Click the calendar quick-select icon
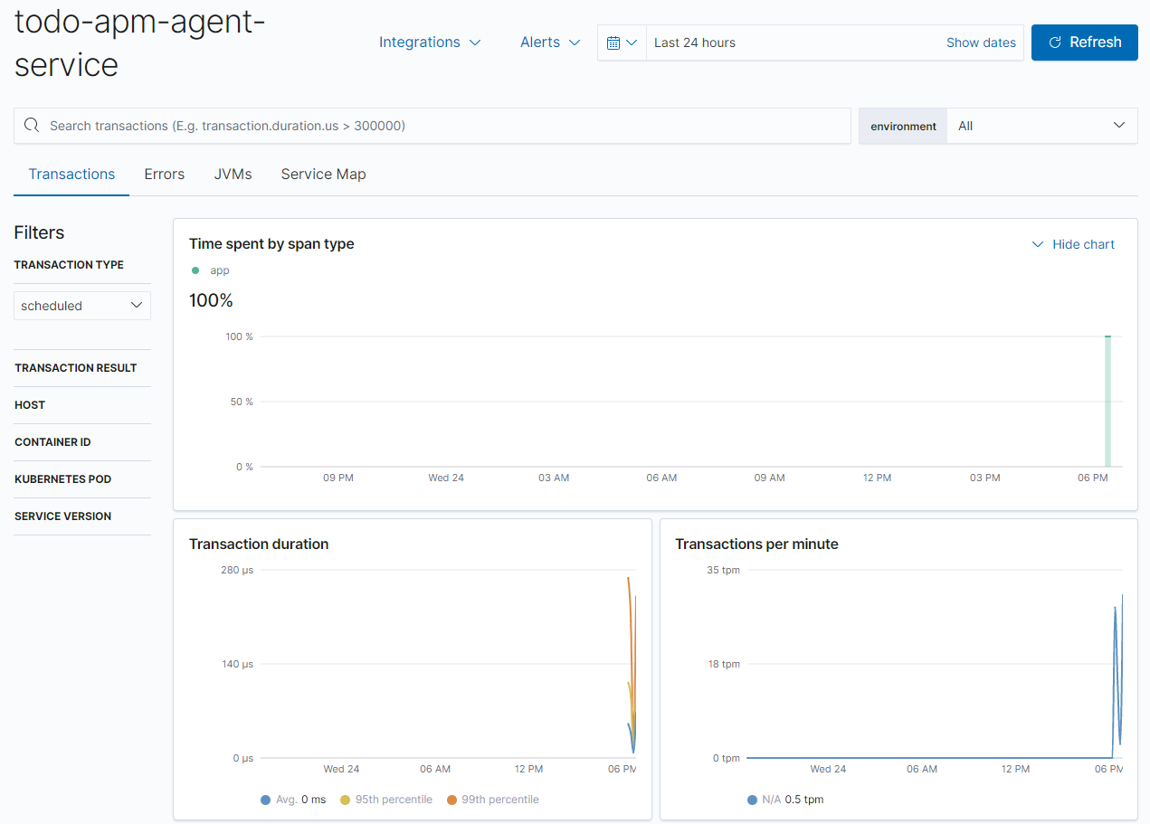The height and width of the screenshot is (824, 1150). point(623,43)
